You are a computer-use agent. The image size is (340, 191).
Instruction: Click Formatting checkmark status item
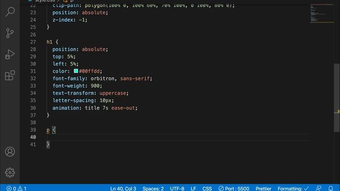pos(293,188)
